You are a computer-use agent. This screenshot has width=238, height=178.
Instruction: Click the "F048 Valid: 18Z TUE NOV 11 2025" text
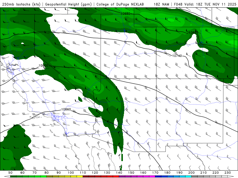click(x=205, y=4)
